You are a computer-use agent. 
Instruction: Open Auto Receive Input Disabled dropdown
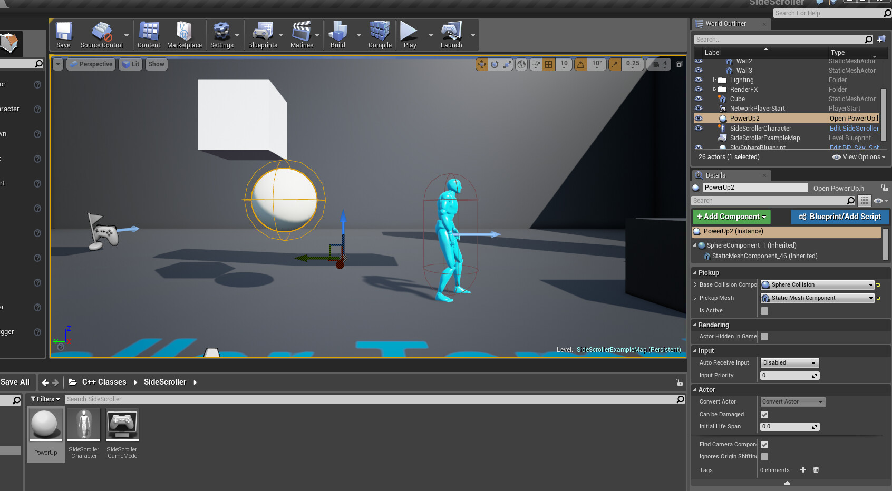(x=789, y=363)
